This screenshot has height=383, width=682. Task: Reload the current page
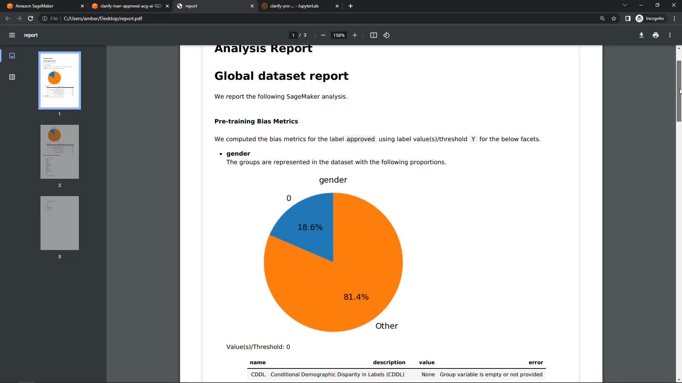[31, 18]
